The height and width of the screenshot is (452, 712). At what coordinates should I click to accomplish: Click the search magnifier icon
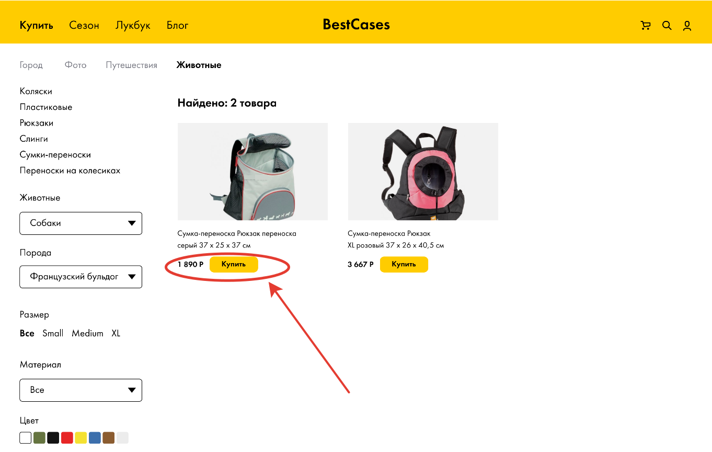(667, 26)
